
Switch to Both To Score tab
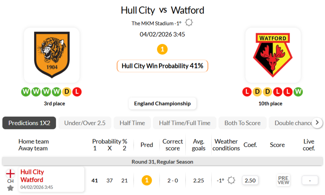click(x=242, y=123)
